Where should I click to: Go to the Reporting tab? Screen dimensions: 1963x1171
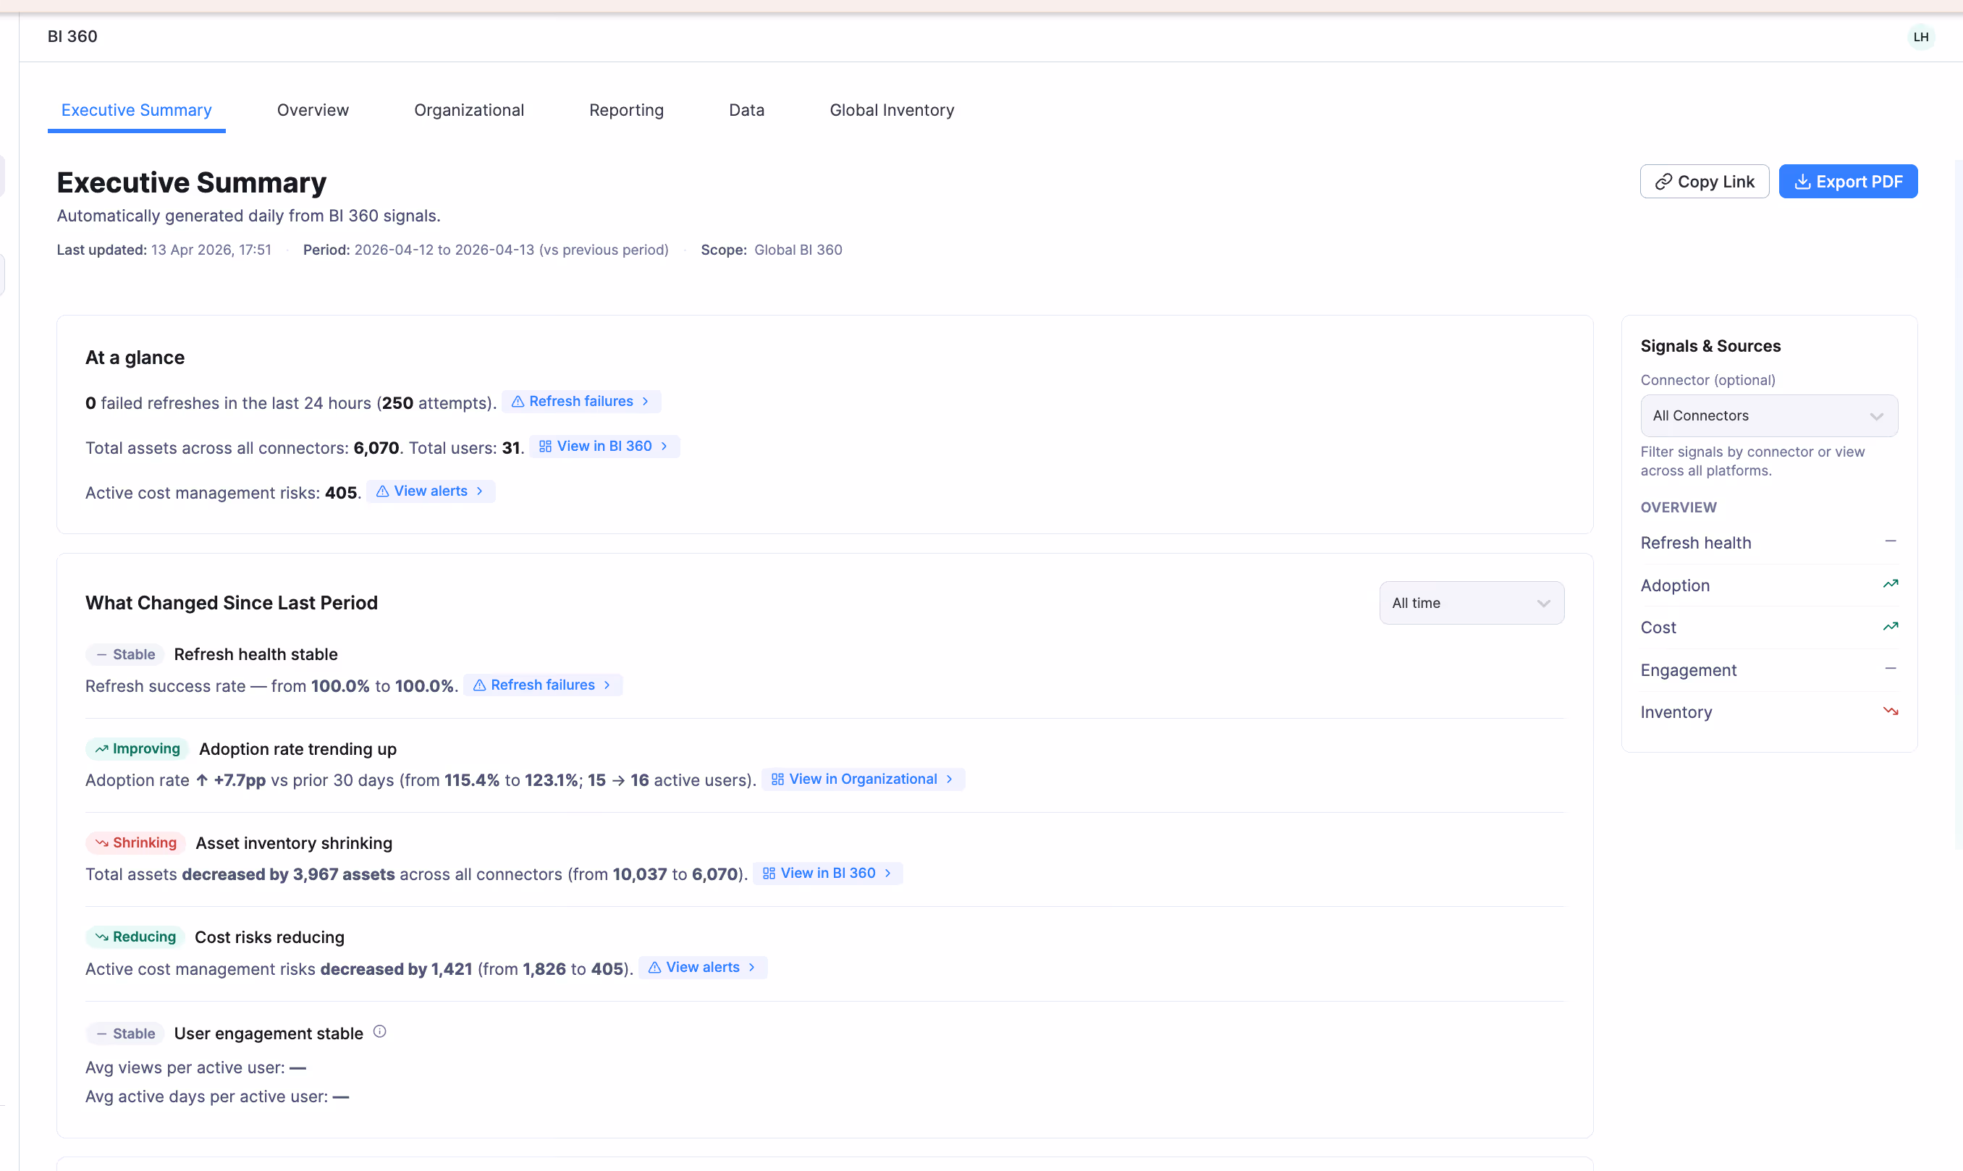click(x=625, y=111)
